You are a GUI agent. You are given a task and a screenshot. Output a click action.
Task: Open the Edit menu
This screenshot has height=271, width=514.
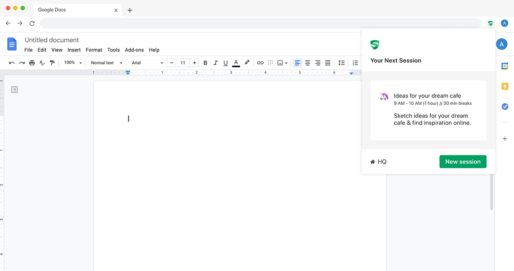42,50
